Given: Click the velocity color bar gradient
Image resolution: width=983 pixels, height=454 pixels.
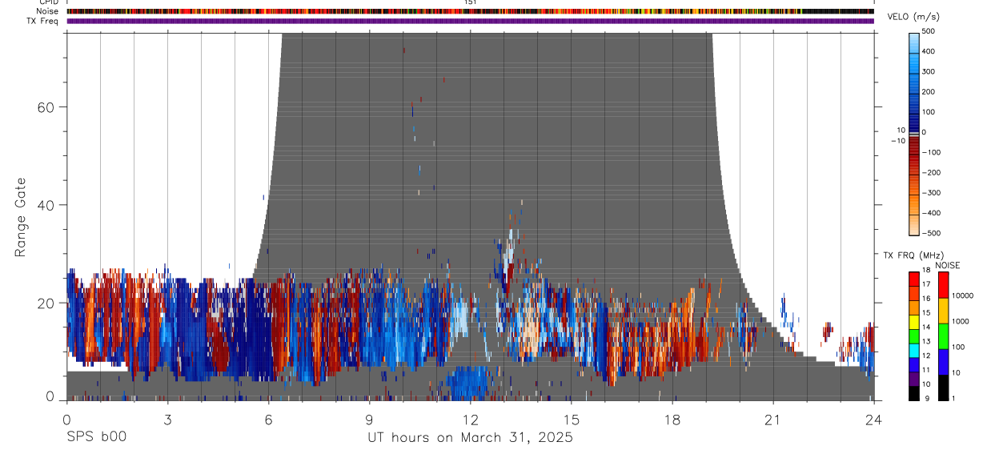Looking at the screenshot, I should 914,134.
